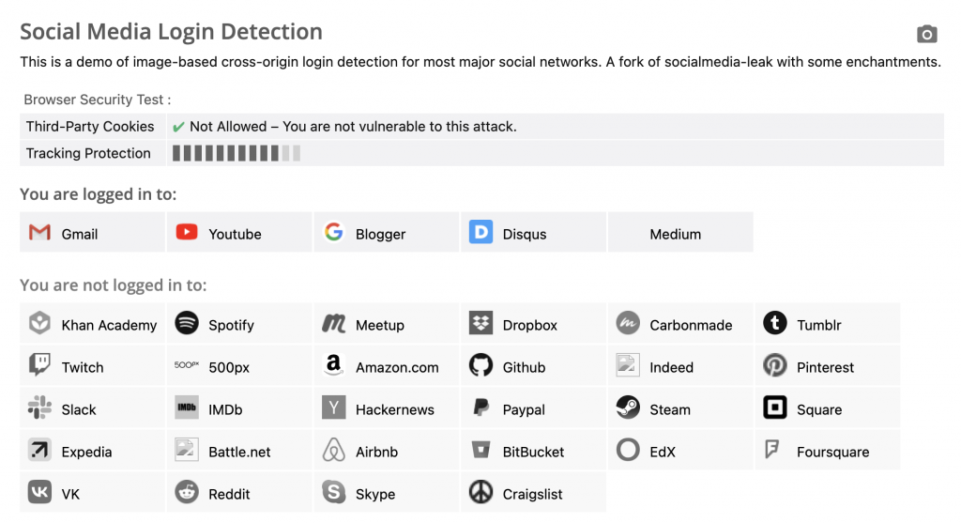961x523 pixels.
Task: Open the Medium entry
Action: [675, 234]
